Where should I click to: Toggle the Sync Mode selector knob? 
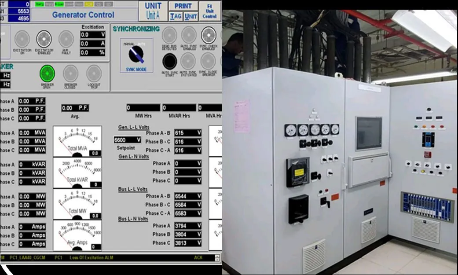pyautogui.click(x=136, y=55)
